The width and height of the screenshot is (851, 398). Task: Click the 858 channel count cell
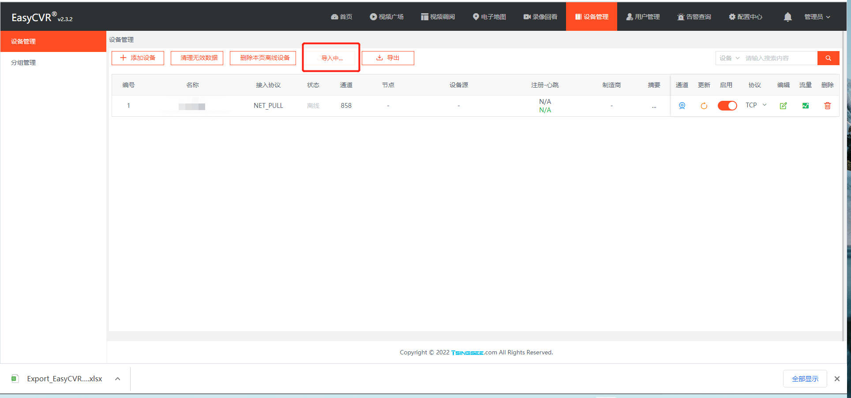click(x=346, y=106)
